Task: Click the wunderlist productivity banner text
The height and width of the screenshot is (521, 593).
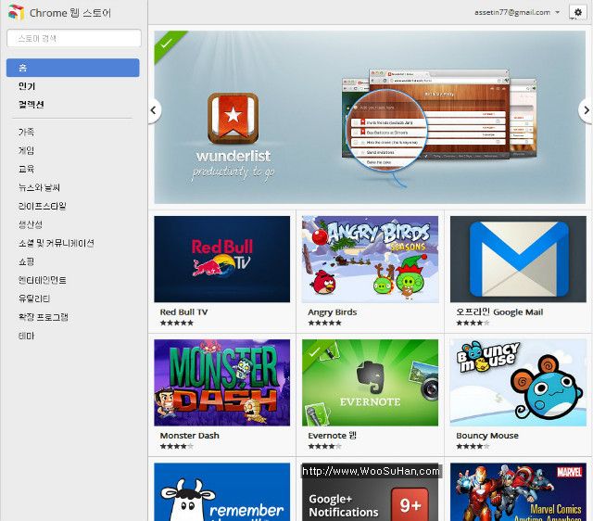Action: point(233,165)
